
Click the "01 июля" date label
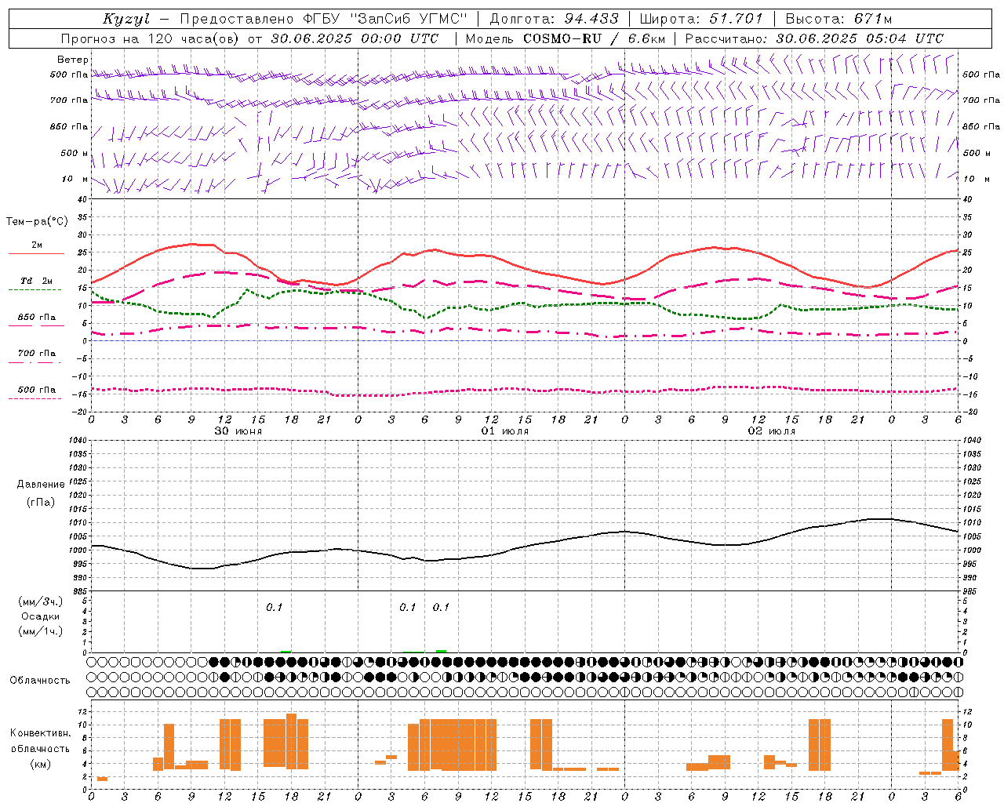tap(505, 431)
